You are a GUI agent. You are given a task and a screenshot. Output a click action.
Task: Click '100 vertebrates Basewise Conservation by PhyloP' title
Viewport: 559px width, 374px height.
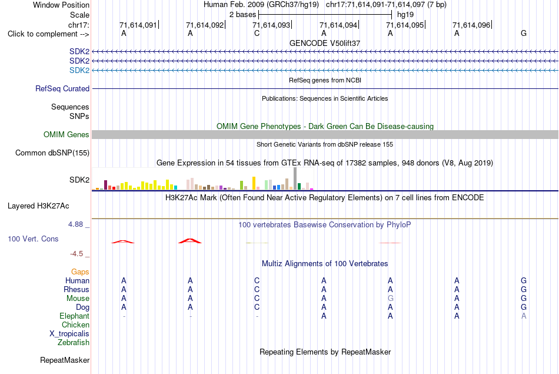pyautogui.click(x=325, y=225)
